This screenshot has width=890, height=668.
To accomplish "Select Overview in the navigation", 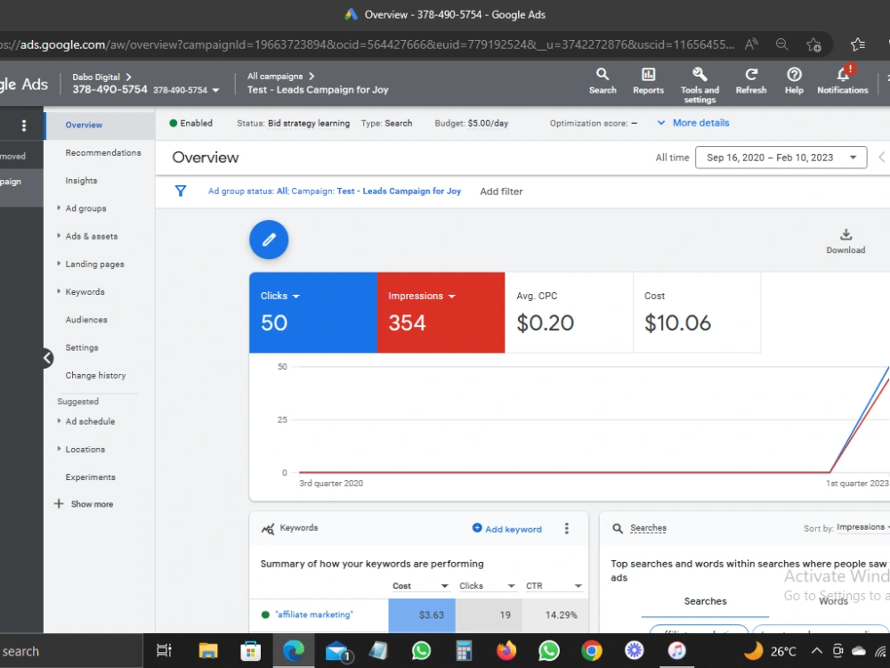I will tap(84, 125).
